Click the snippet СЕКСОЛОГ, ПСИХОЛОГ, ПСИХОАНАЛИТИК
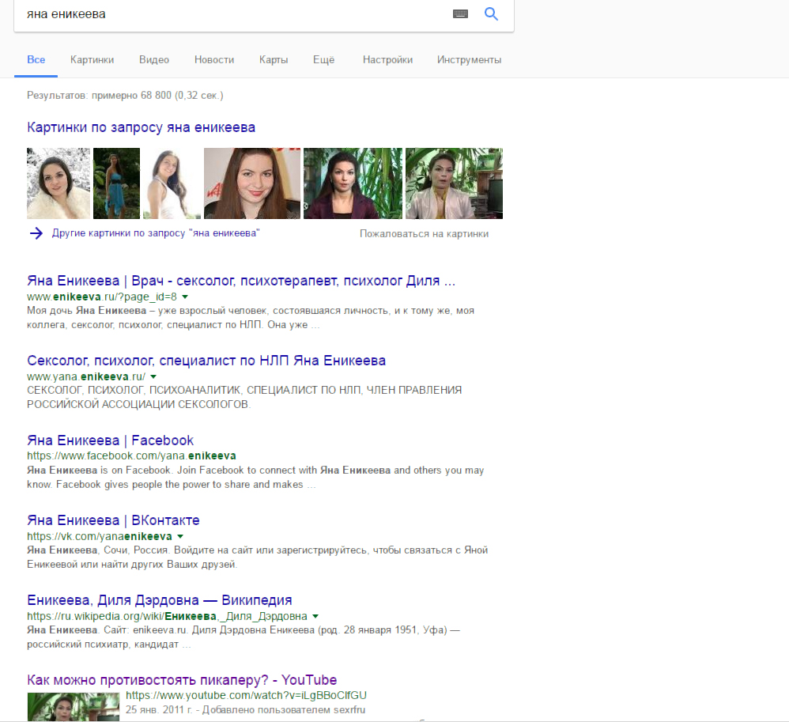 [244, 397]
